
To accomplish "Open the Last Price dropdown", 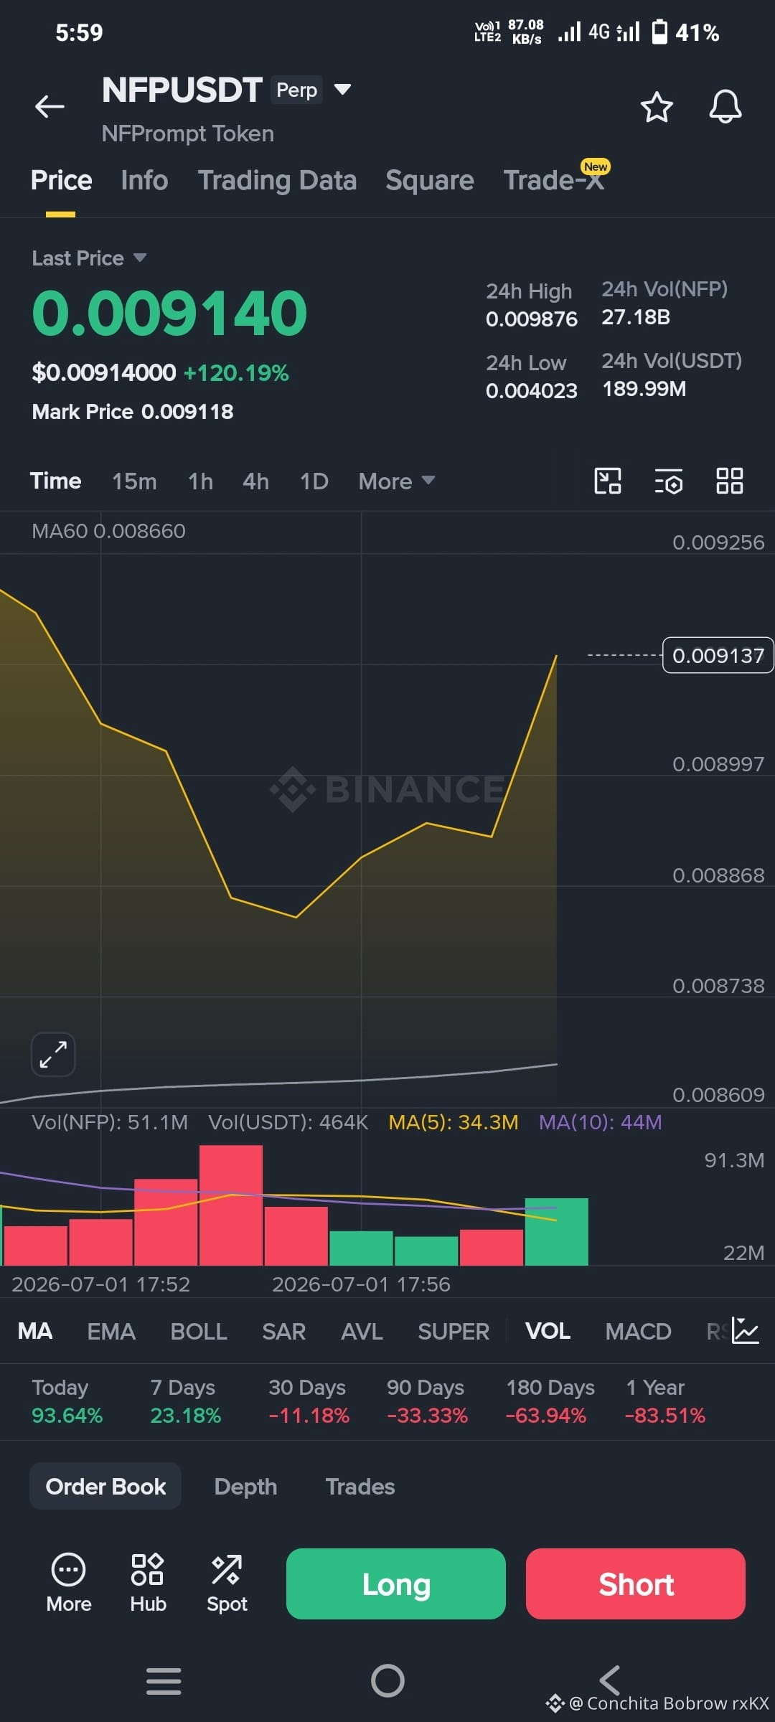I will click(89, 258).
